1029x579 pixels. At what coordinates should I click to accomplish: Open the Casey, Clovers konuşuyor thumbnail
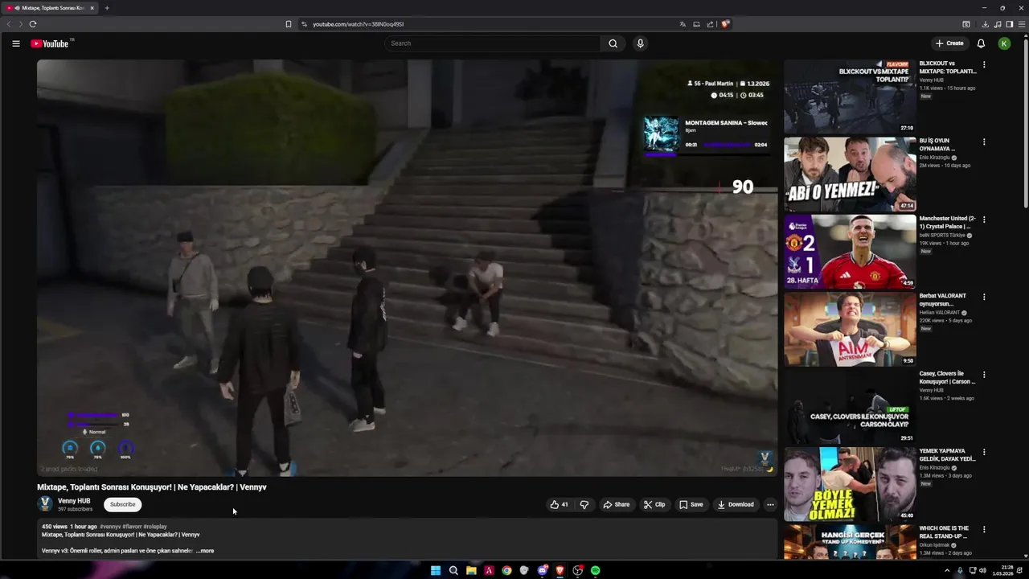point(850,407)
